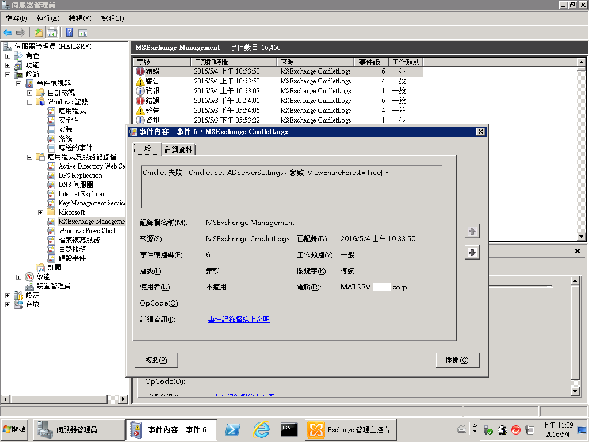Select the 系統 log in tree
This screenshot has width=589, height=442.
click(65, 139)
